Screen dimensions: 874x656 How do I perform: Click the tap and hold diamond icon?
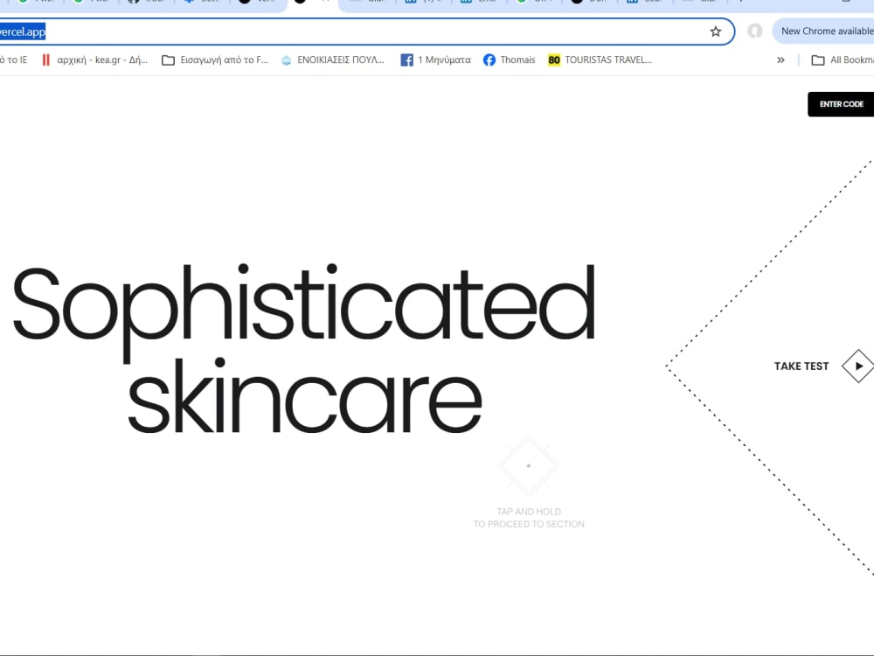click(x=529, y=466)
